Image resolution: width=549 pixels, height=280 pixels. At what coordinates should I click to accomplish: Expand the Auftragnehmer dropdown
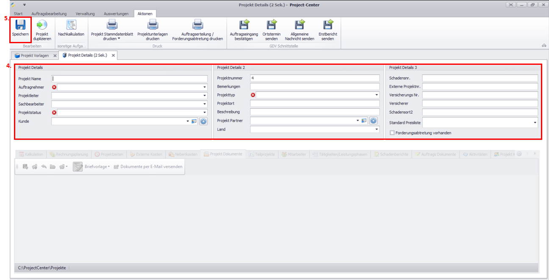[205, 87]
